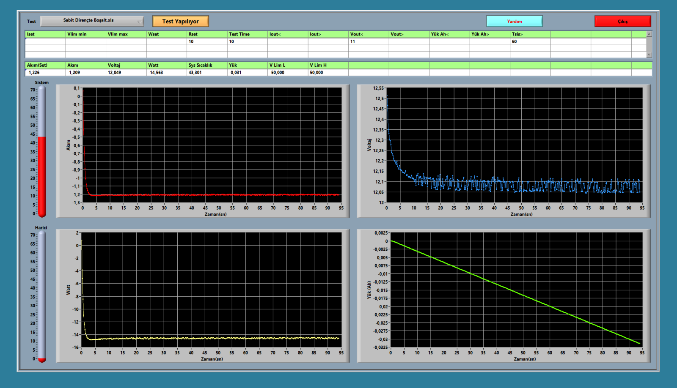This screenshot has height=388, width=677.
Task: Click the Vout> column header
Action: [x=409, y=34]
